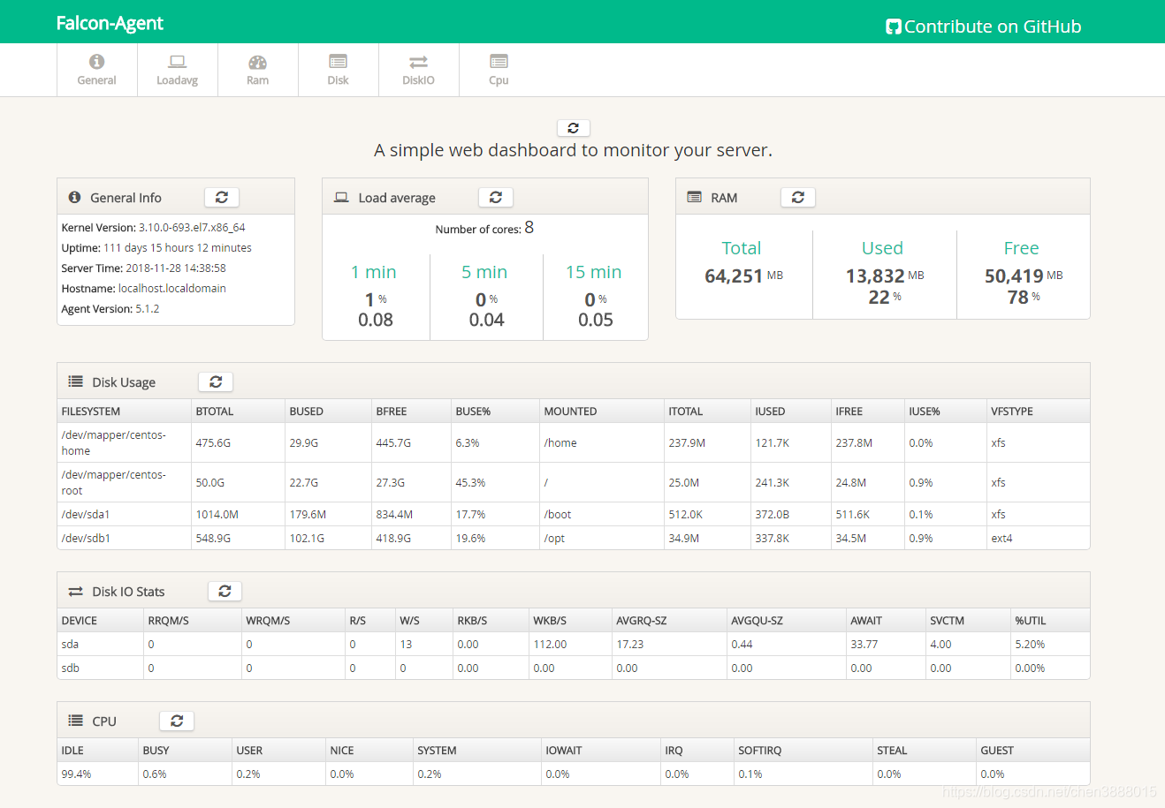Select the /dev/mapper/centos-home filesystem cell

click(x=124, y=442)
